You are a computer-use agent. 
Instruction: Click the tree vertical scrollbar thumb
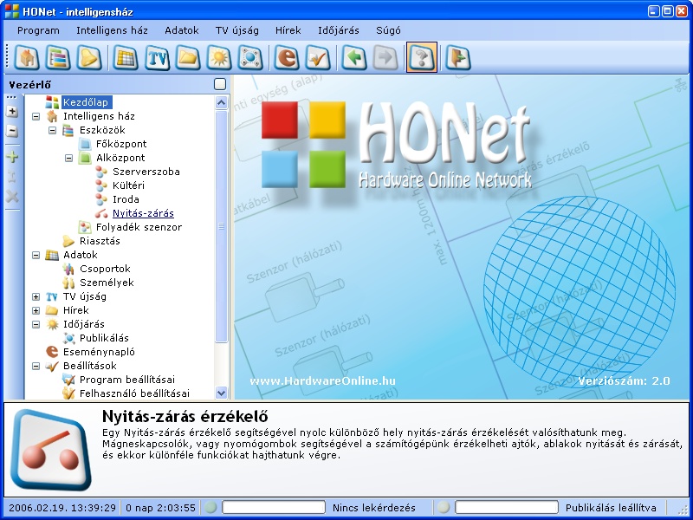point(222,226)
